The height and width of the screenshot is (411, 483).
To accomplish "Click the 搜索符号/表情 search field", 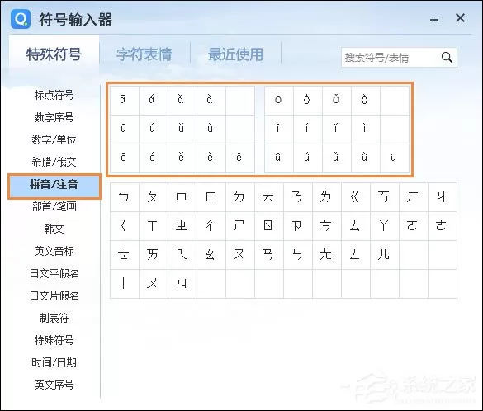I will tap(391, 57).
